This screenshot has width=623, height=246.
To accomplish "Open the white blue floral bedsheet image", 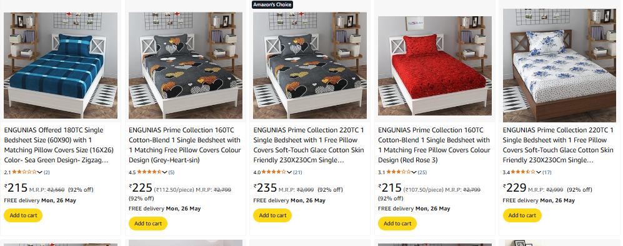I will coord(560,66).
